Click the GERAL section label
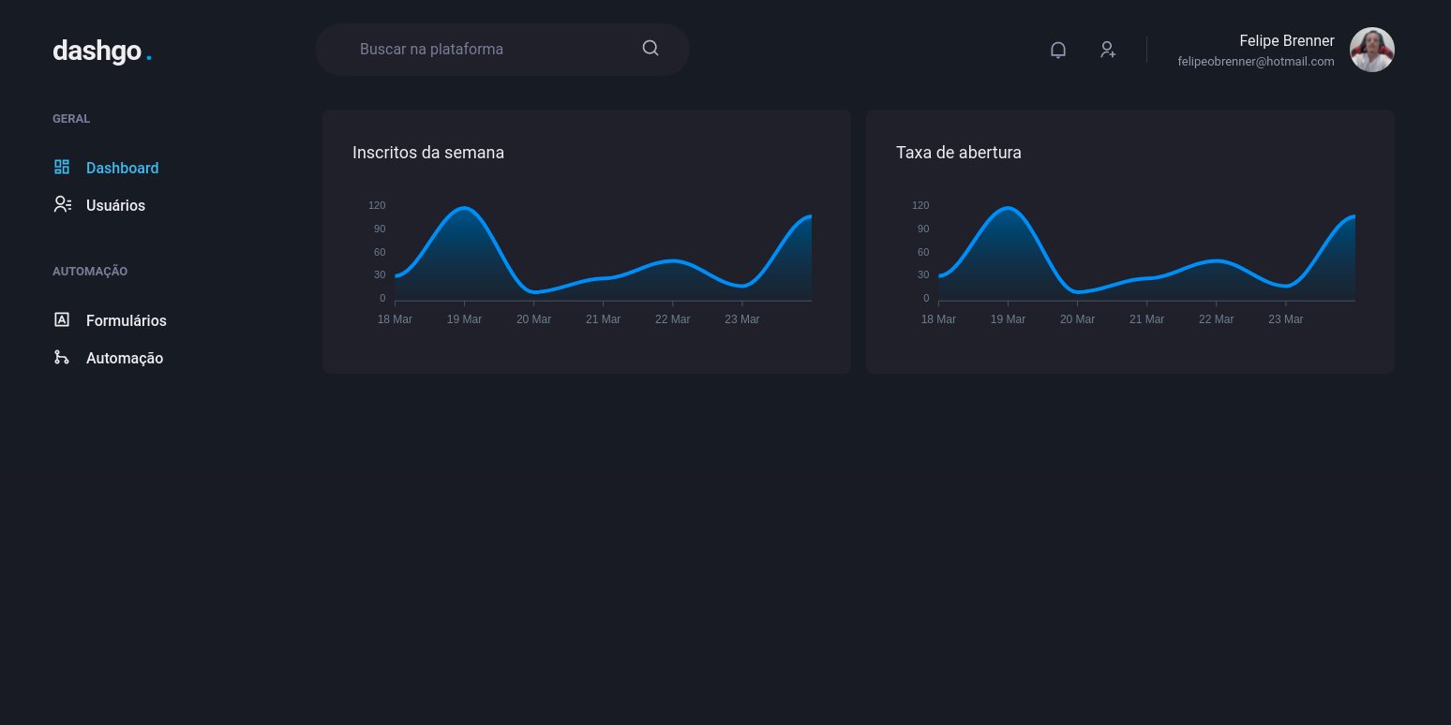The width and height of the screenshot is (1451, 725). pos(71,118)
